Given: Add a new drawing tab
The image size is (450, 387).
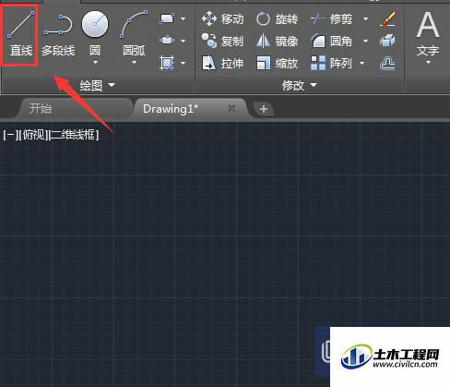Looking at the screenshot, I should (x=264, y=109).
